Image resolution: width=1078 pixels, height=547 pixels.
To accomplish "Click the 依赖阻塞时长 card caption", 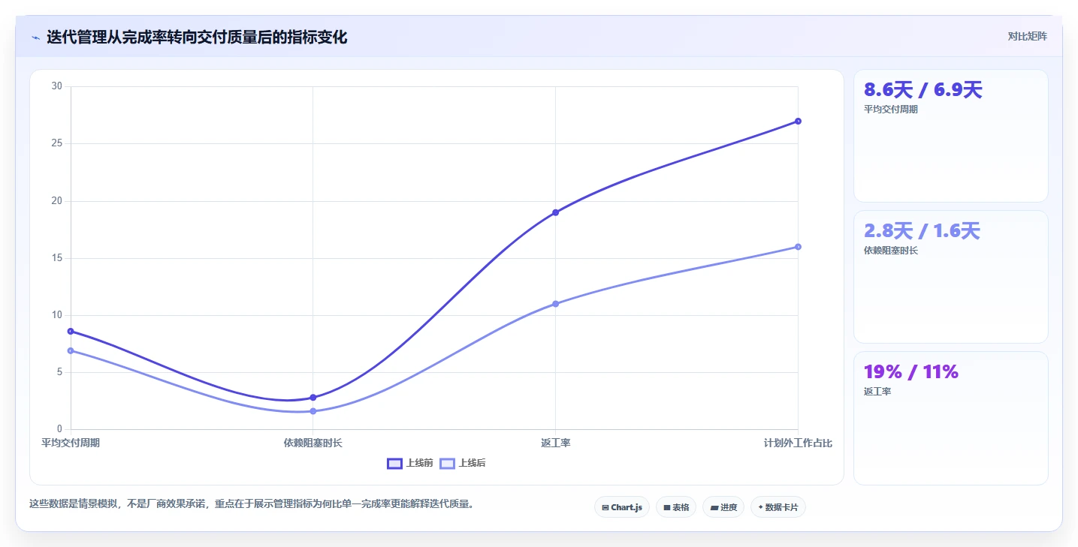I will click(x=891, y=250).
